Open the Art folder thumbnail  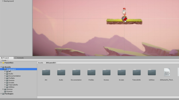[x=46, y=72]
